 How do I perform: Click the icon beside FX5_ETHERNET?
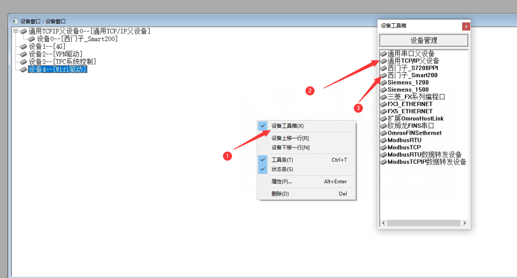(x=383, y=111)
